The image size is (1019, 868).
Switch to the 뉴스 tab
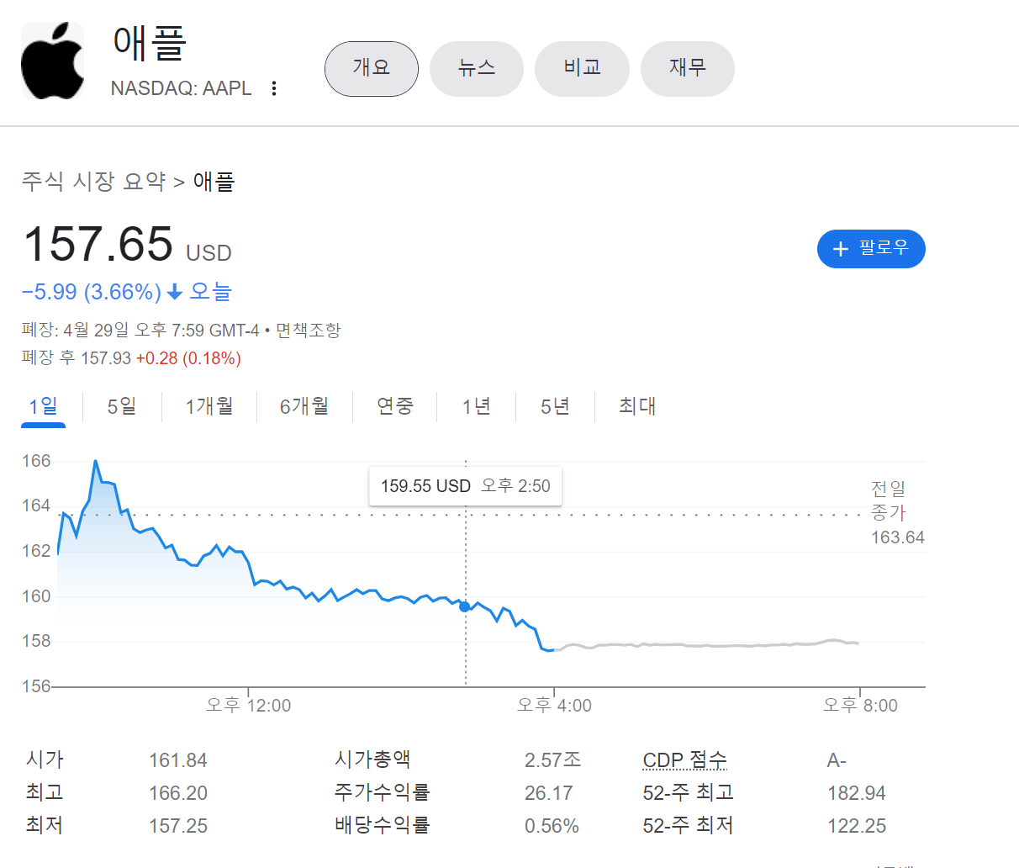[x=477, y=69]
